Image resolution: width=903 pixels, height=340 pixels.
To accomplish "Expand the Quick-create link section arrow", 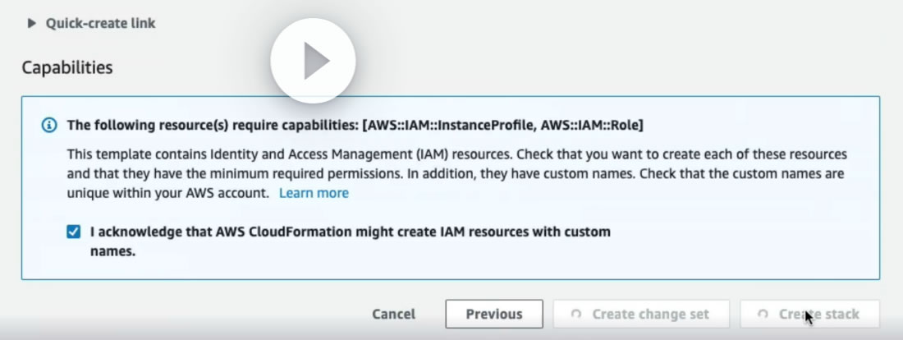I will coord(32,23).
